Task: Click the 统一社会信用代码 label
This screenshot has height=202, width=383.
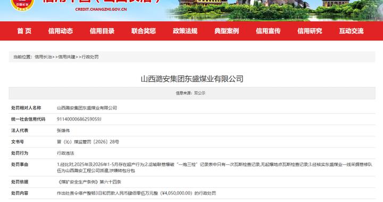Action: click(x=28, y=119)
